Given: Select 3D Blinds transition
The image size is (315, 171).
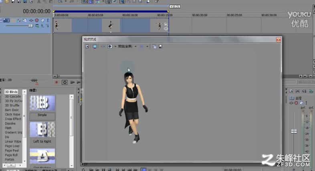Looking at the screenshot, I should coord(11,92).
